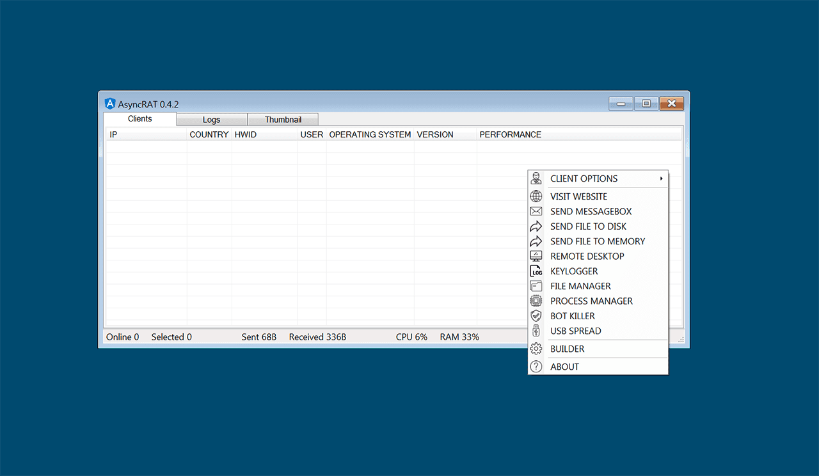Screen dimensions: 819x476
Task: Click the gear icon beside BUILDER
Action: 536,349
